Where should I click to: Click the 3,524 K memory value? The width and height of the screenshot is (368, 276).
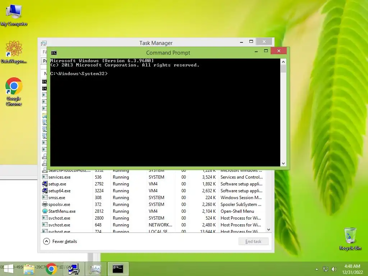tap(209, 177)
